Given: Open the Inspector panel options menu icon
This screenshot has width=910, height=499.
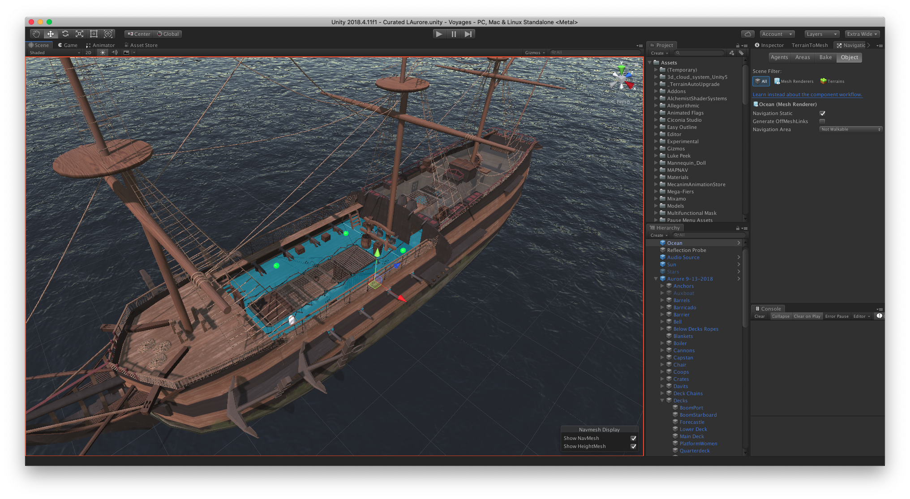Looking at the screenshot, I should click(880, 46).
